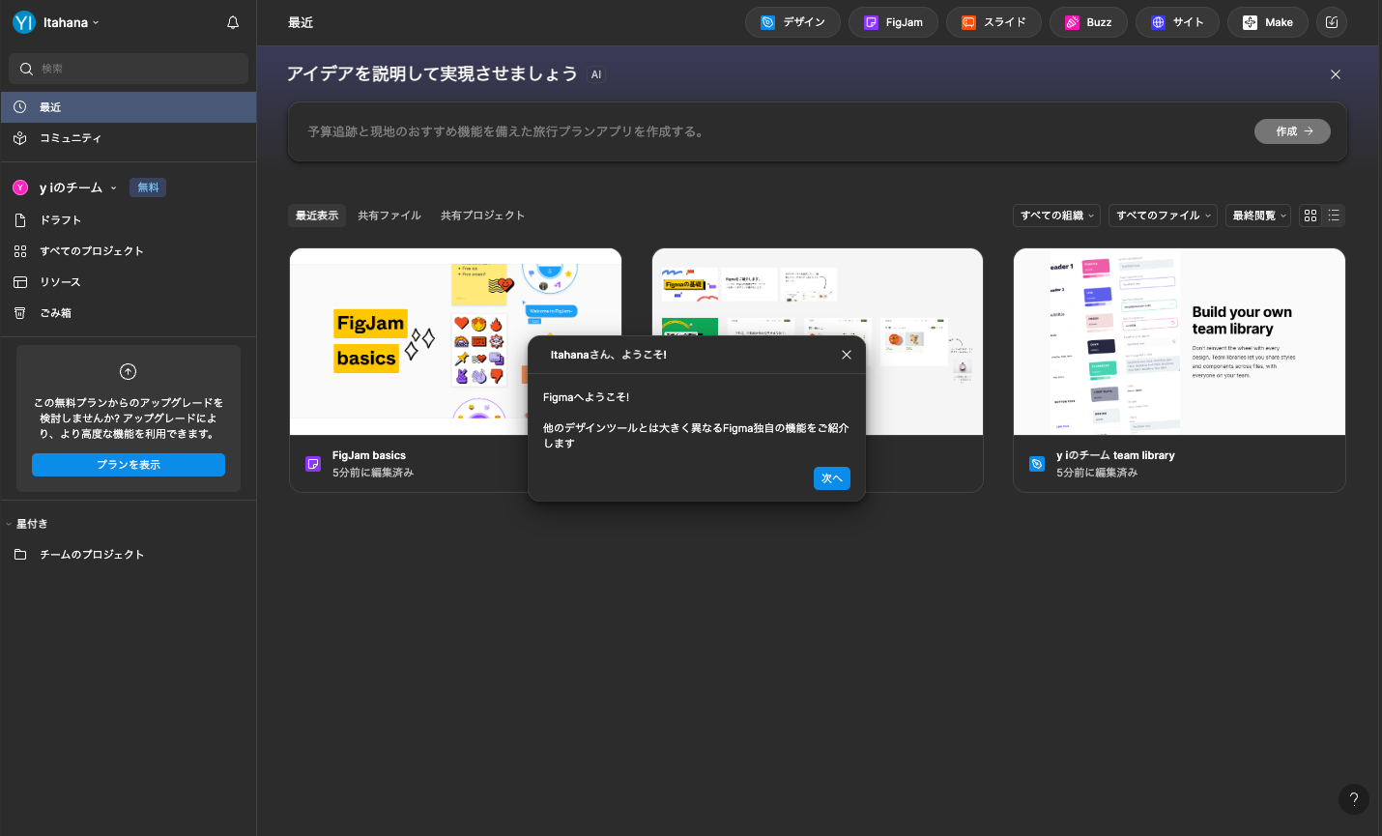Open the notifications bell
Screen dimensions: 1382x836
click(x=232, y=21)
